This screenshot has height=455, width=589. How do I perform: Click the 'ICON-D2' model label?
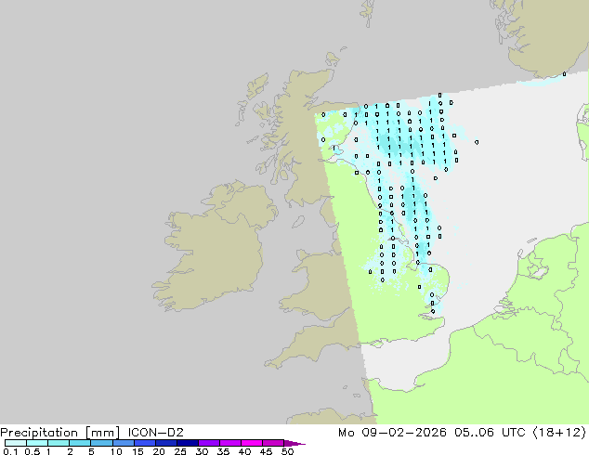click(x=155, y=433)
